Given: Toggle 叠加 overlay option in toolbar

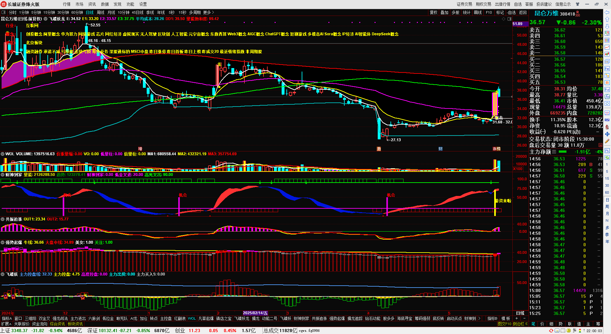Looking at the screenshot, I should (x=444, y=12).
